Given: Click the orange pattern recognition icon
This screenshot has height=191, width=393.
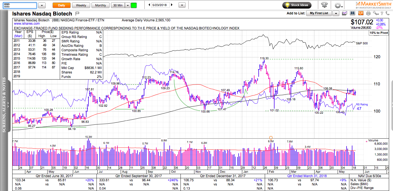Looking at the screenshot, I should point(361,13).
